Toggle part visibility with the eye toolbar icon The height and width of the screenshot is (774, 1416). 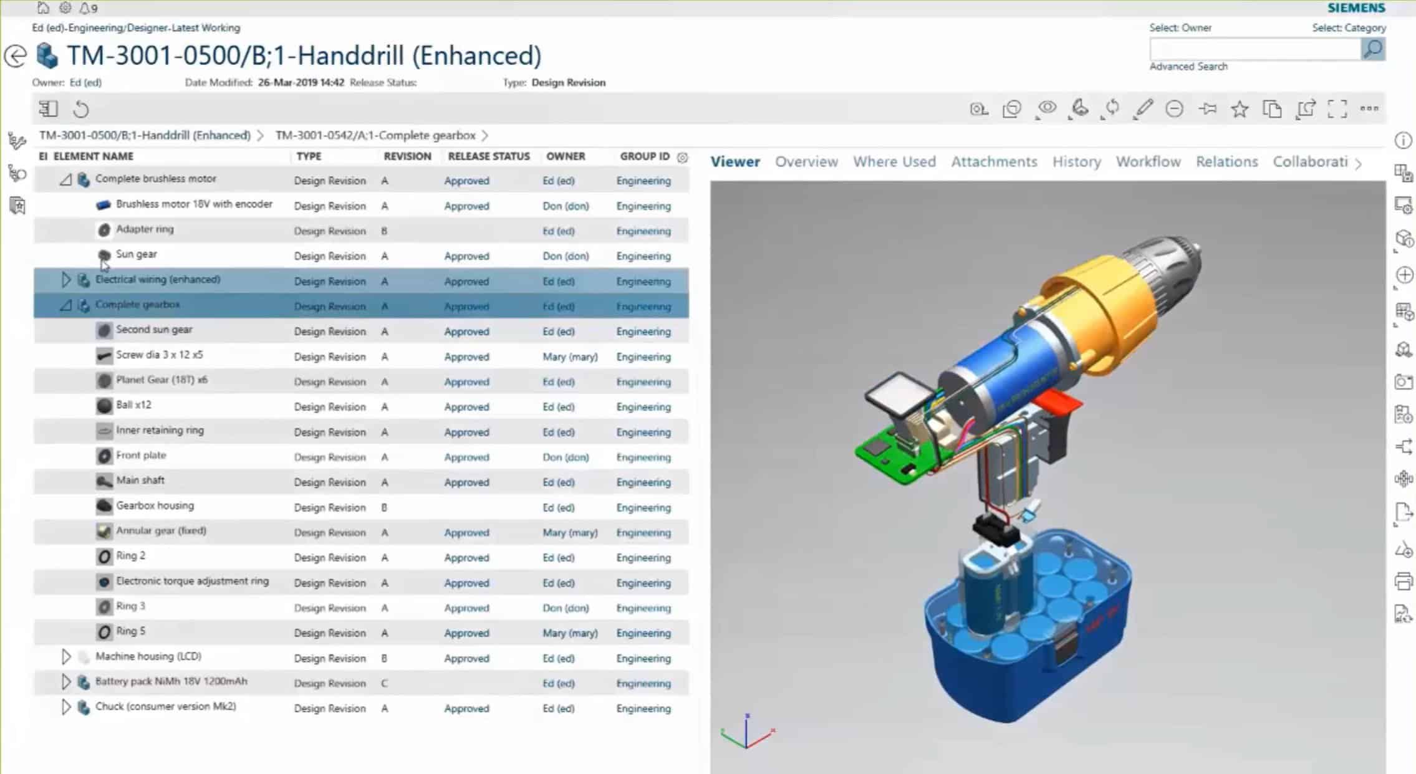pos(1047,108)
